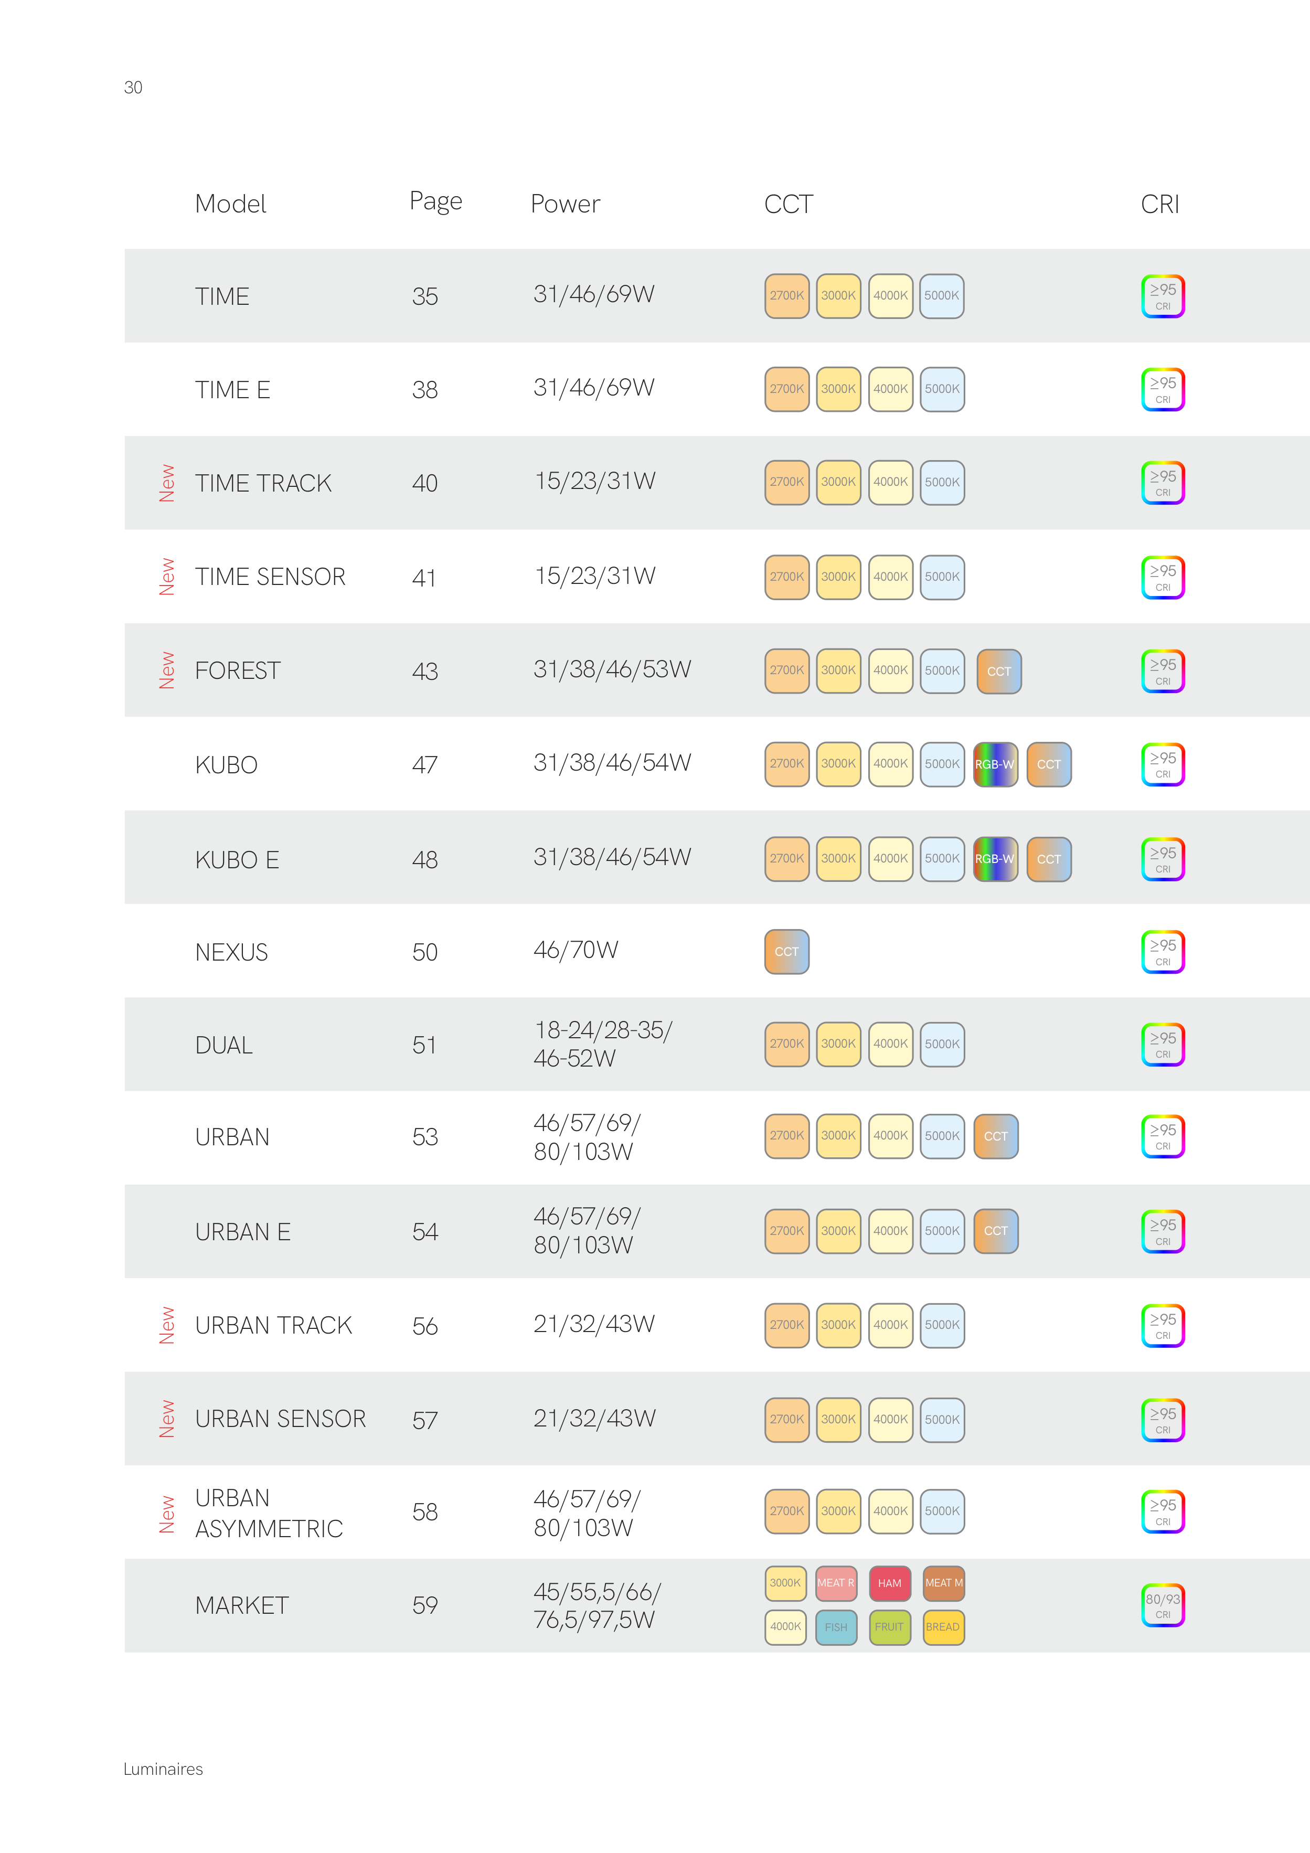
Task: Open the URBAN TRACK model name
Action: [x=274, y=1325]
